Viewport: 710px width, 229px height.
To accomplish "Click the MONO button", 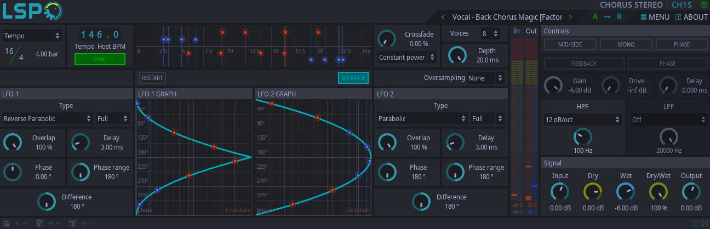I will click(626, 44).
